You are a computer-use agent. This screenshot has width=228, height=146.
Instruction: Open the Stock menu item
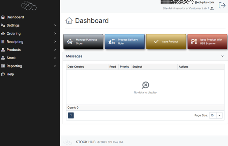[x=11, y=58]
